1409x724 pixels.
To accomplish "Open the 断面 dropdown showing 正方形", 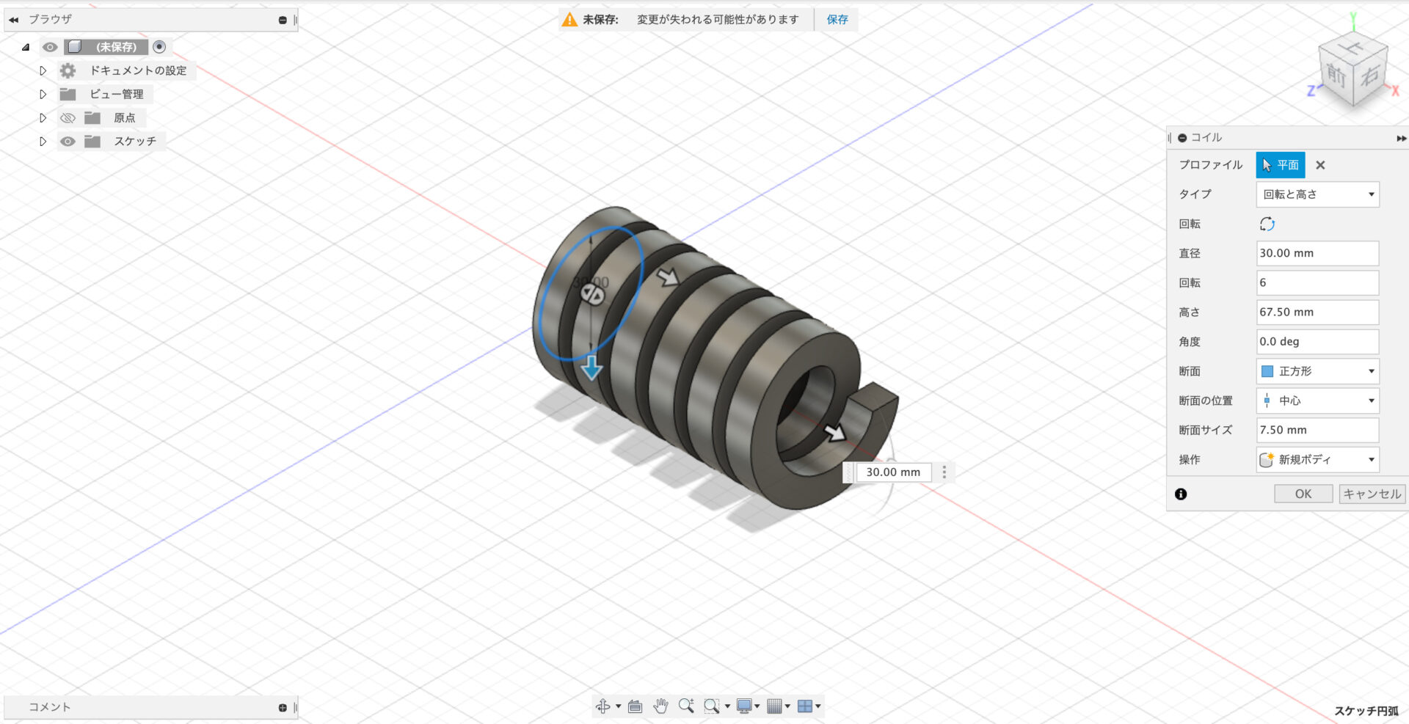I will point(1317,371).
